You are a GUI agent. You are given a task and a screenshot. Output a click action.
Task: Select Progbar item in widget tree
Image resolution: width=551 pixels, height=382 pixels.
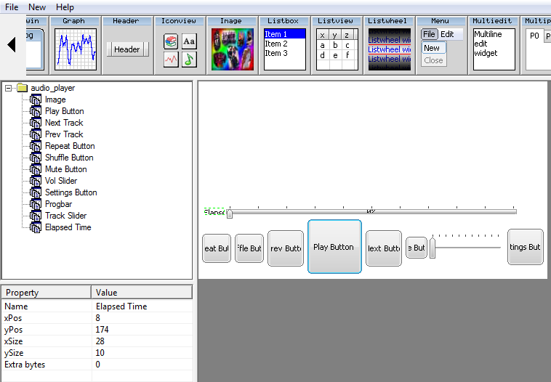(x=58, y=204)
